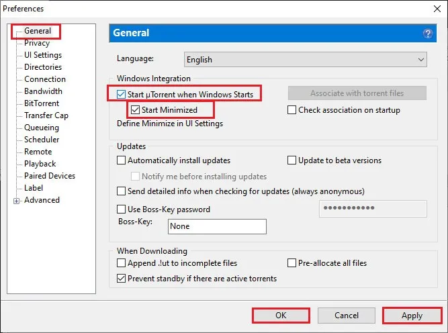
Task: Click the Cancel button
Action: coord(347,316)
